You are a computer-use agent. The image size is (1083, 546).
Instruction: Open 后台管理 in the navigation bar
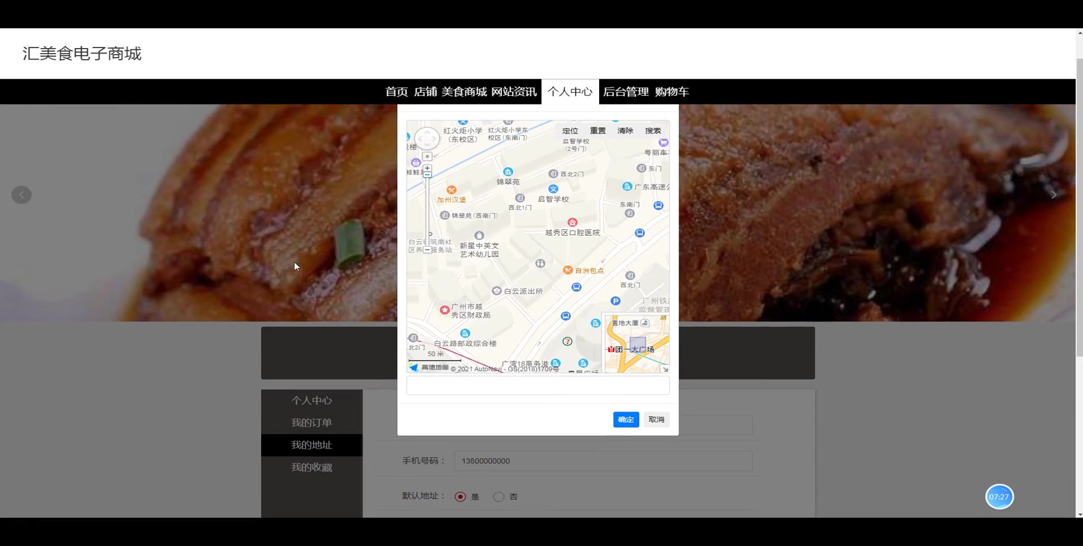[626, 92]
